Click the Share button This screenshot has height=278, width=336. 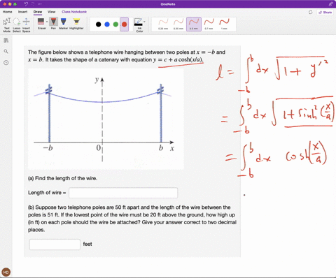[325, 13]
